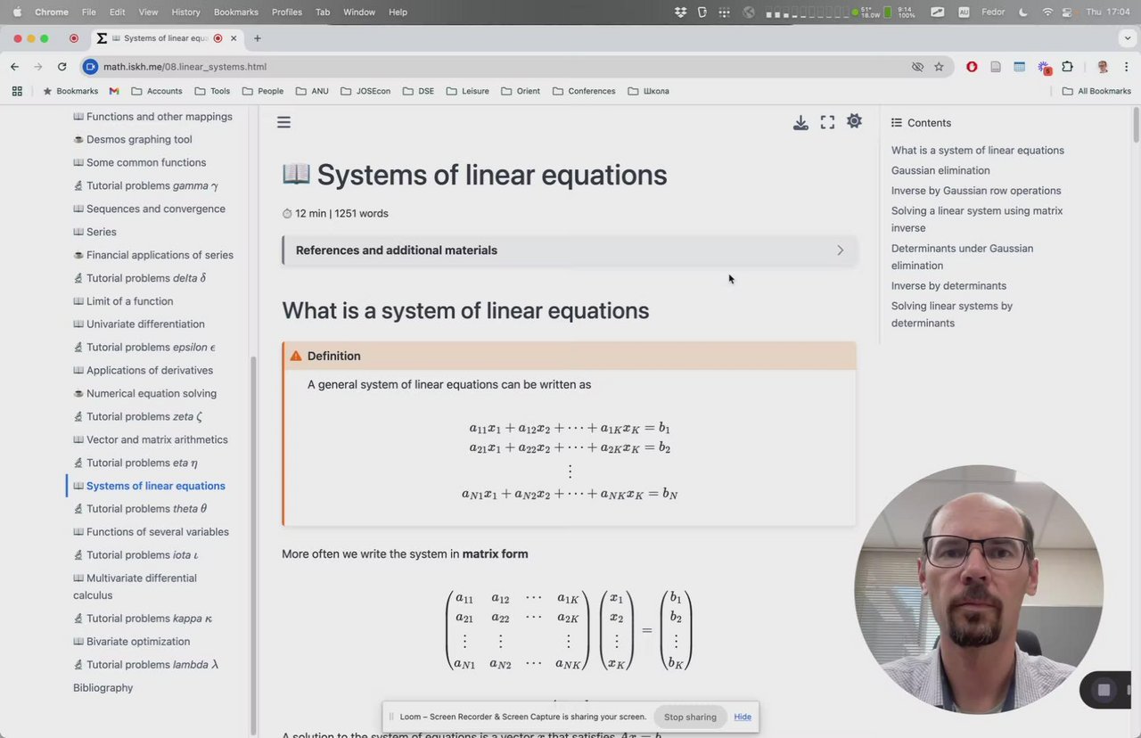This screenshot has width=1141, height=738.
Task: Open Chrome extensions puzzle icon
Action: pos(1067,67)
